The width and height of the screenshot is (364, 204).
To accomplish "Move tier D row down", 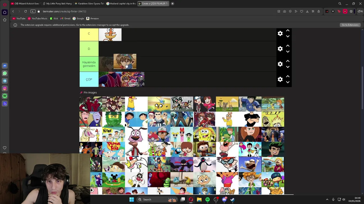I will coord(288,52).
